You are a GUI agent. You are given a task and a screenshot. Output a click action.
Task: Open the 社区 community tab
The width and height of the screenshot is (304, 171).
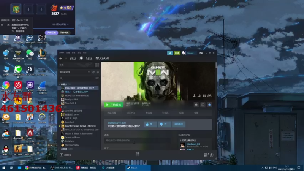89,58
